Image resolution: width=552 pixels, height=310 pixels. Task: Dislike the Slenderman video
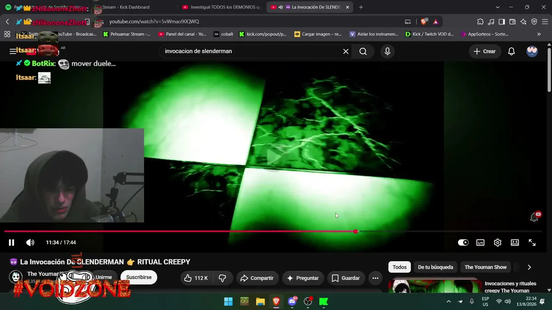(223, 278)
